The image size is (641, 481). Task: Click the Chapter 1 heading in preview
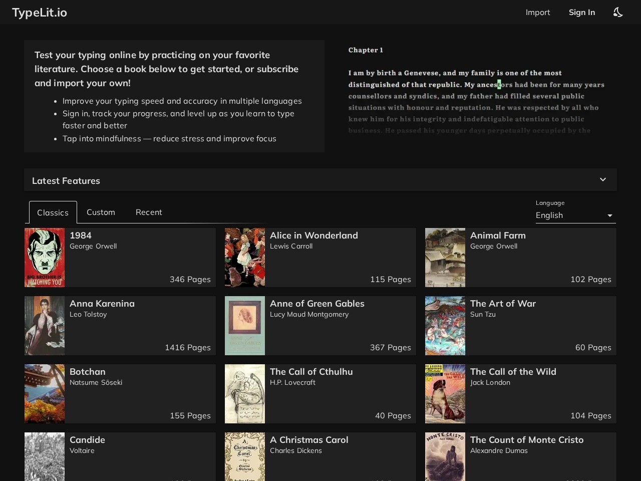click(x=366, y=50)
